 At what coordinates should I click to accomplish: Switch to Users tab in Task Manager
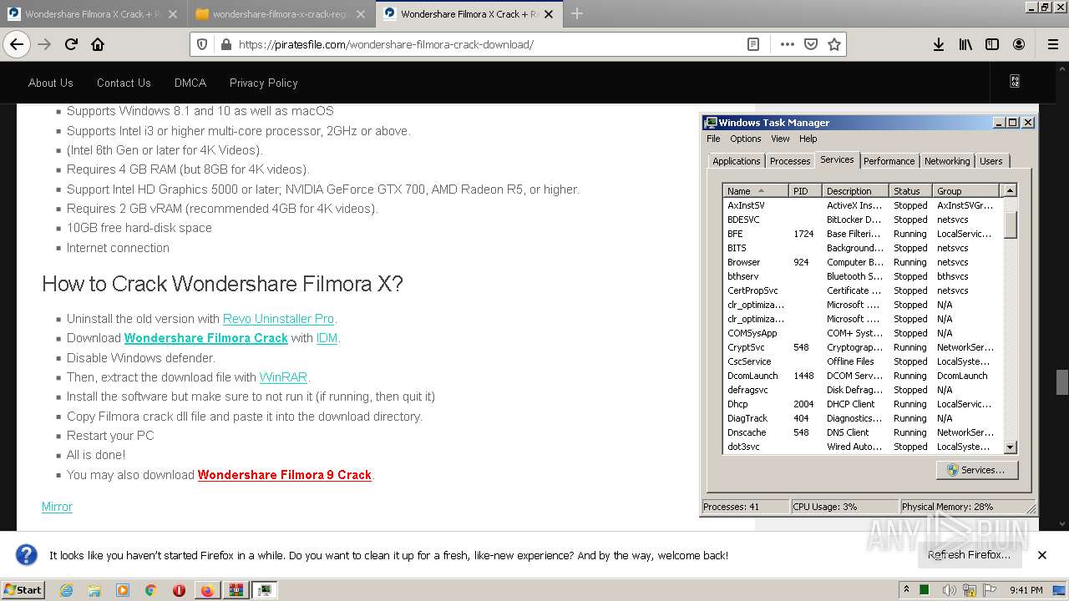991,161
